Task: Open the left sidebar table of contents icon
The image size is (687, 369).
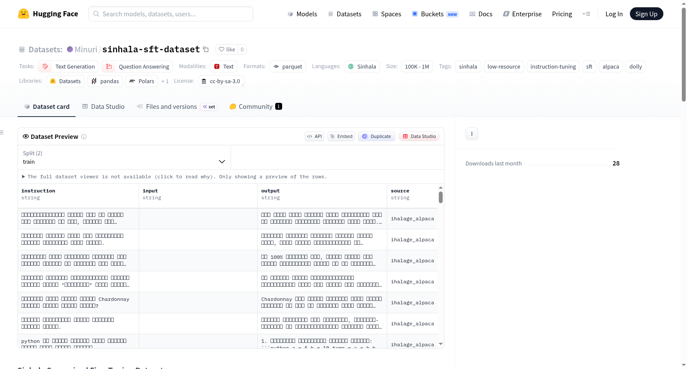Action: pos(2,132)
